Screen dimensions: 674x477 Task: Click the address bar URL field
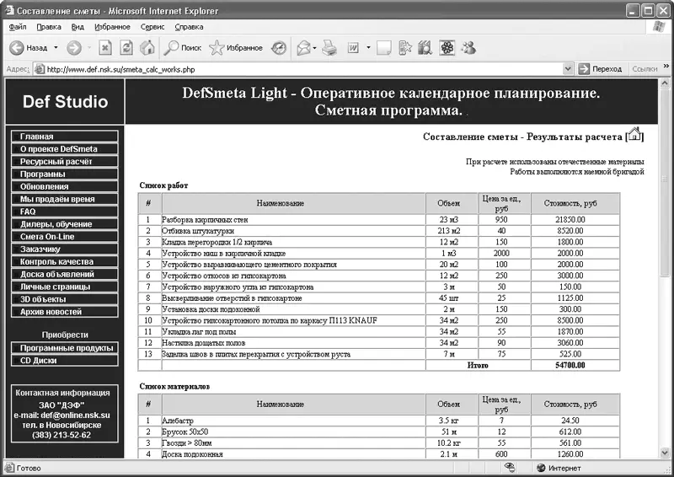pos(298,69)
